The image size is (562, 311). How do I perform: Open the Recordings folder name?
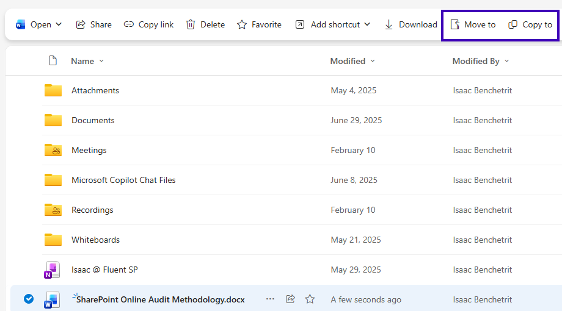click(x=92, y=210)
